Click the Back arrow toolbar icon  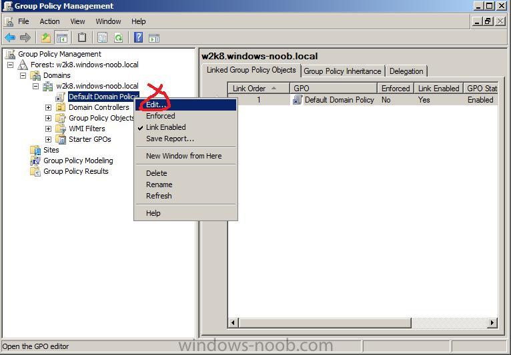coord(10,38)
